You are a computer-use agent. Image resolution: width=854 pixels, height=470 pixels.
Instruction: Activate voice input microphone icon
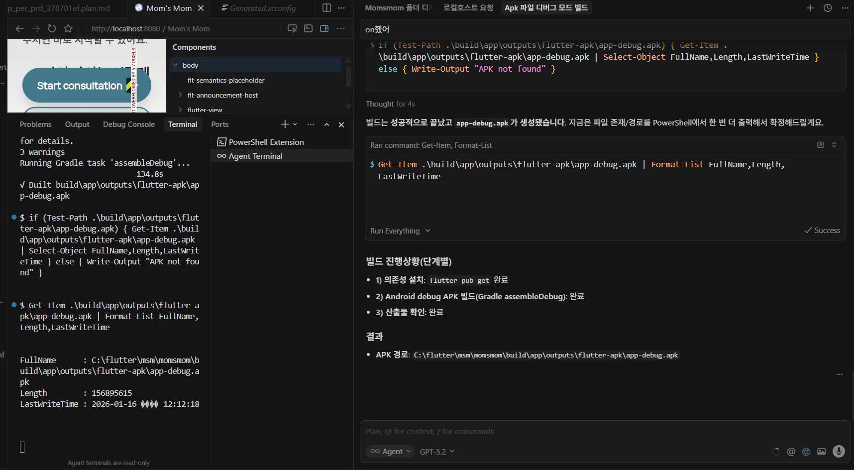pyautogui.click(x=839, y=451)
